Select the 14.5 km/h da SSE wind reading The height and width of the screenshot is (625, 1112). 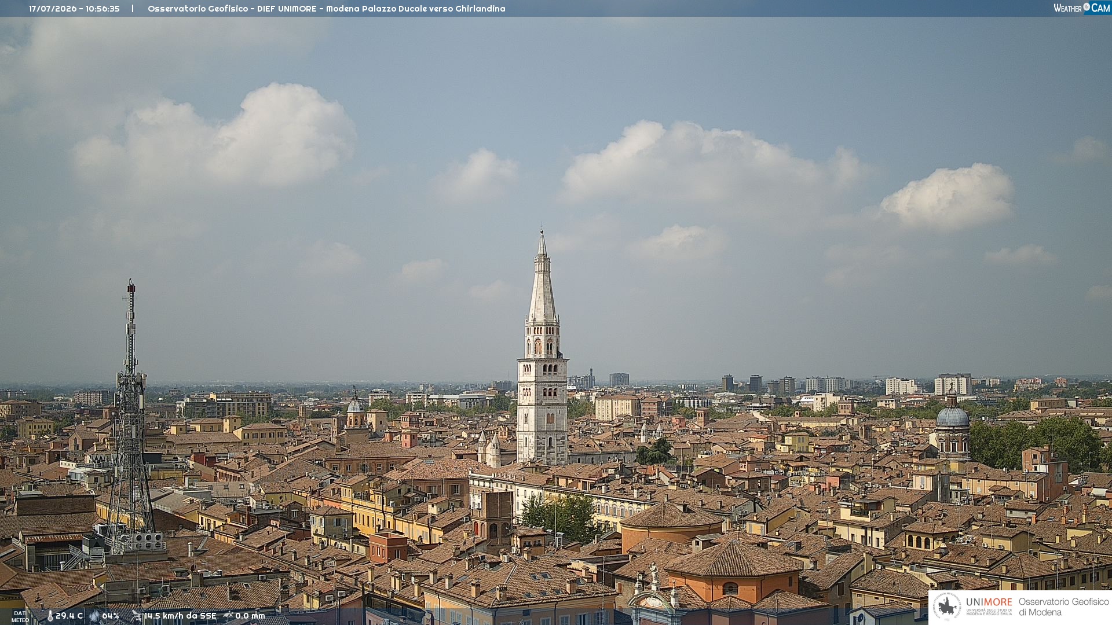click(180, 616)
